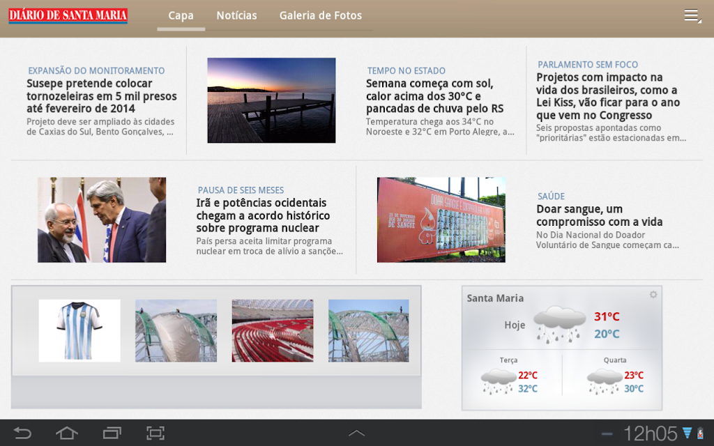Screen dimensions: 714x446
Task: Click Projeto deve ser ampliado summary text
Action: 100,127
